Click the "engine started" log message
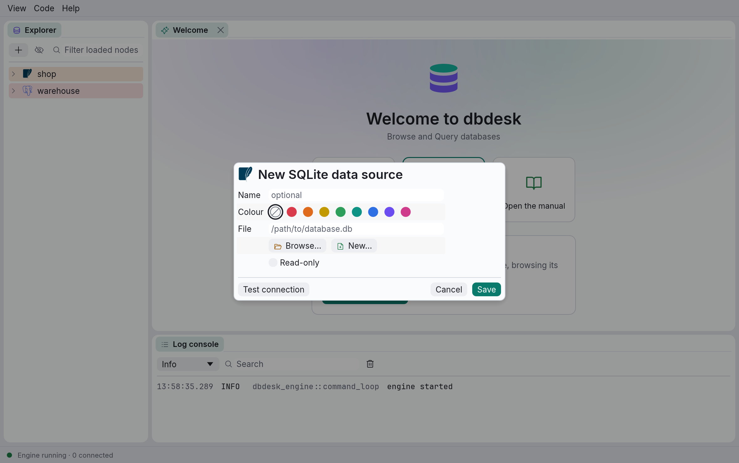 420,387
